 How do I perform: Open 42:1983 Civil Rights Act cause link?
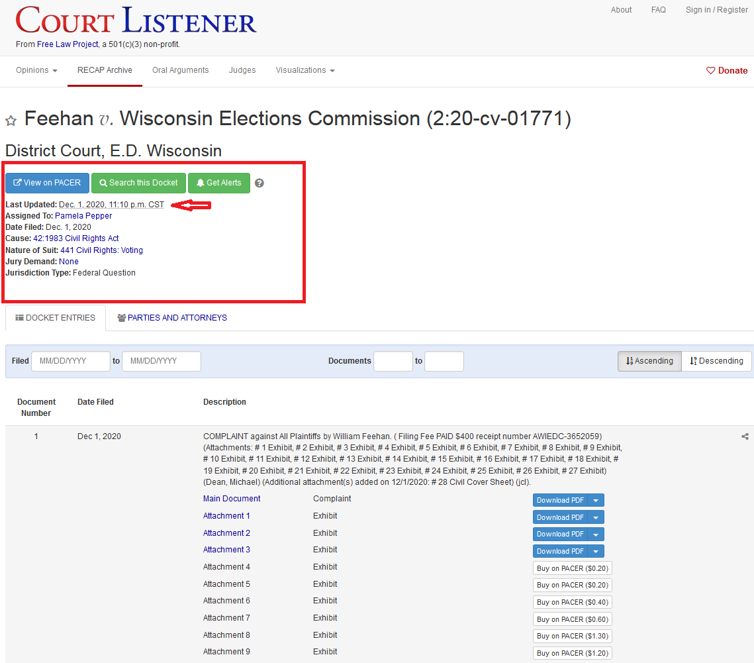(x=76, y=238)
